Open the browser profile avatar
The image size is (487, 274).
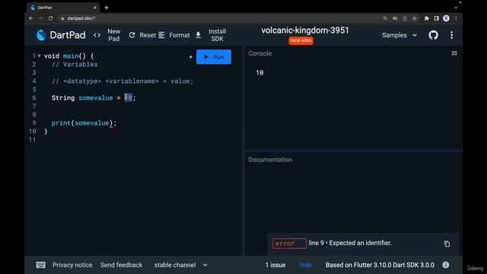pos(446,18)
